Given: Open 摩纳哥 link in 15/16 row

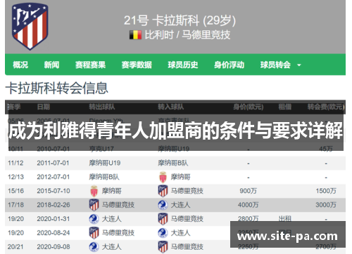Looking at the screenshot, I should pos(112,191).
